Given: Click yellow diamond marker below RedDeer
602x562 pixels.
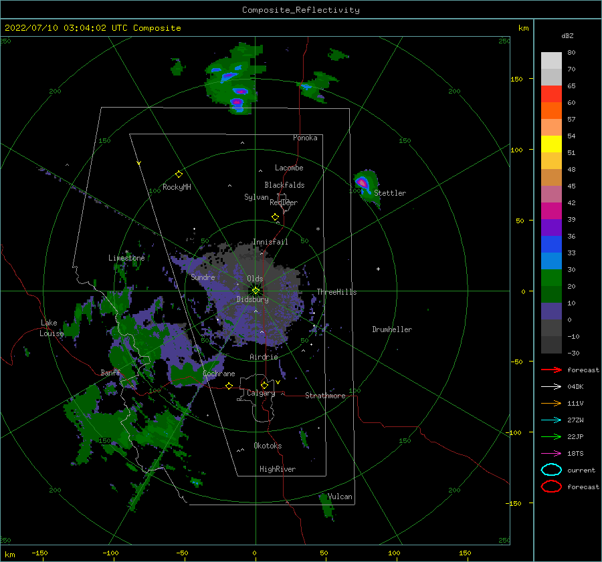Looking at the screenshot, I should [275, 217].
